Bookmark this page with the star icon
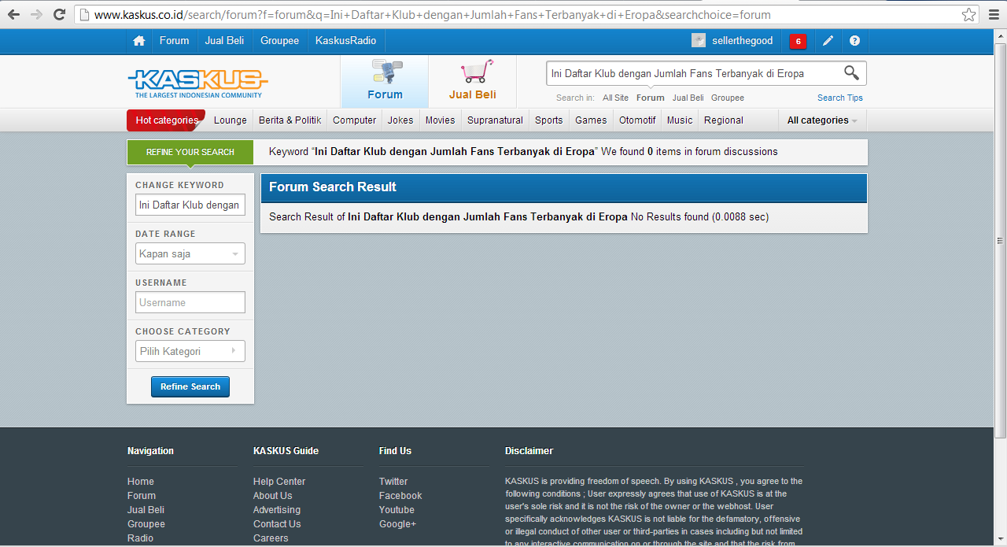The width and height of the screenshot is (1007, 547). pos(968,15)
